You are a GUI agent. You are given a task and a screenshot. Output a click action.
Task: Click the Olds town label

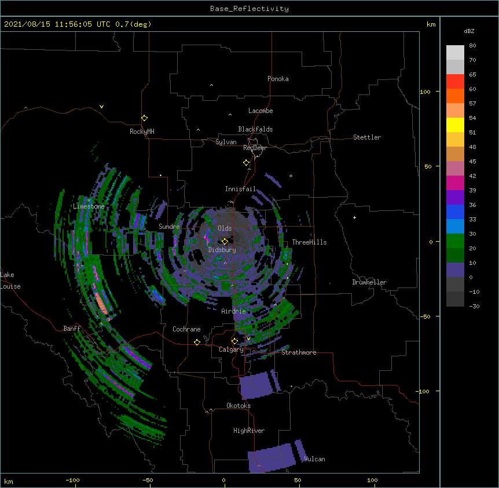pos(225,228)
